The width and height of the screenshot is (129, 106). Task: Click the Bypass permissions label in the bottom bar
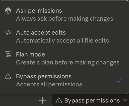pos(92,101)
